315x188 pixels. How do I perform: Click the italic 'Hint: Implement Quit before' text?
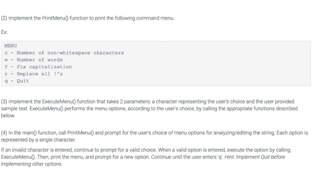click(255, 157)
